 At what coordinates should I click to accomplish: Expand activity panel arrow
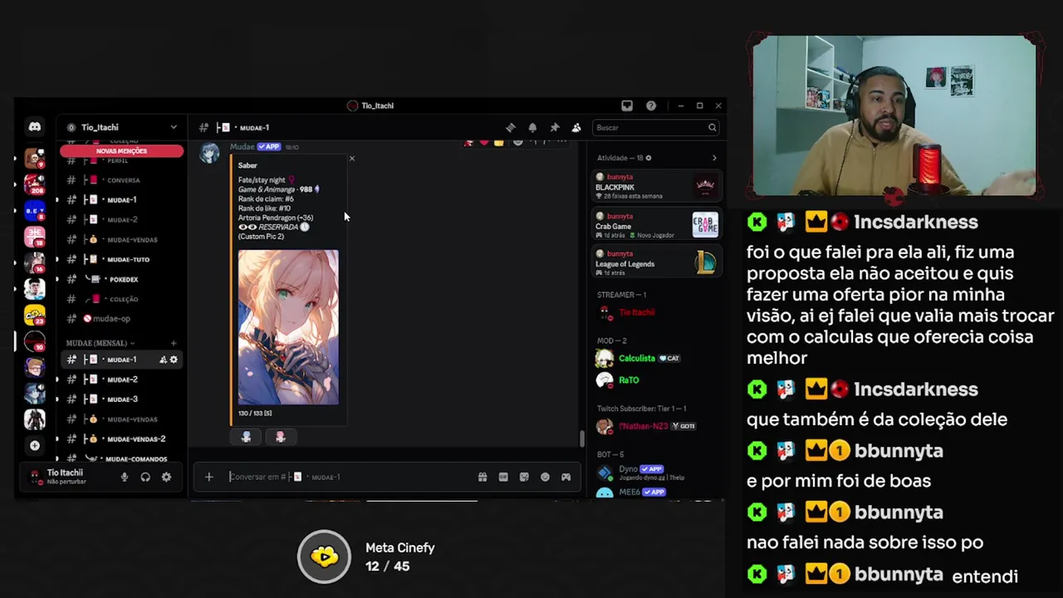[x=714, y=158]
